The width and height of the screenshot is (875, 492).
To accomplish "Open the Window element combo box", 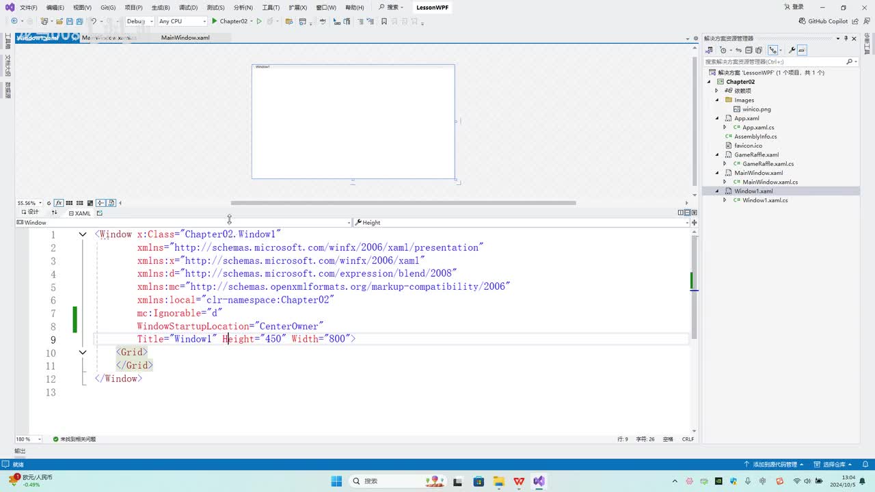I will (183, 223).
